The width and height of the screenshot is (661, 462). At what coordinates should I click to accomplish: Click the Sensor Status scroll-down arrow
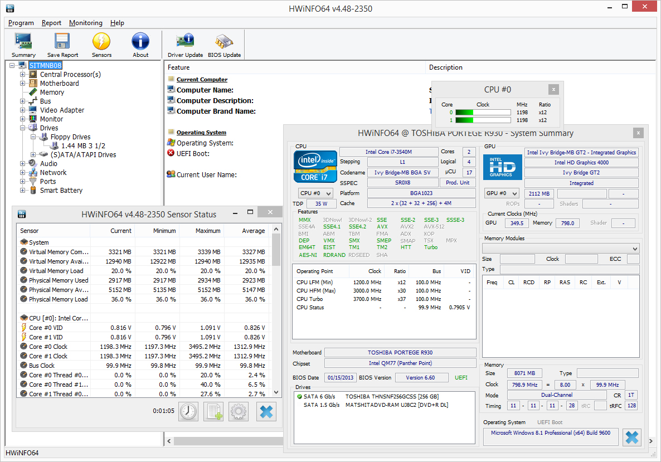(x=276, y=392)
